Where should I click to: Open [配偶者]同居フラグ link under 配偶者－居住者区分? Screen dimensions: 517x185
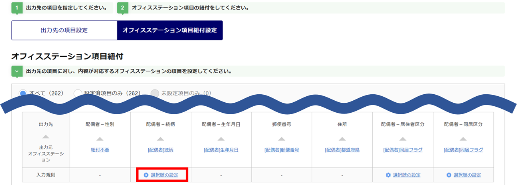(403, 150)
